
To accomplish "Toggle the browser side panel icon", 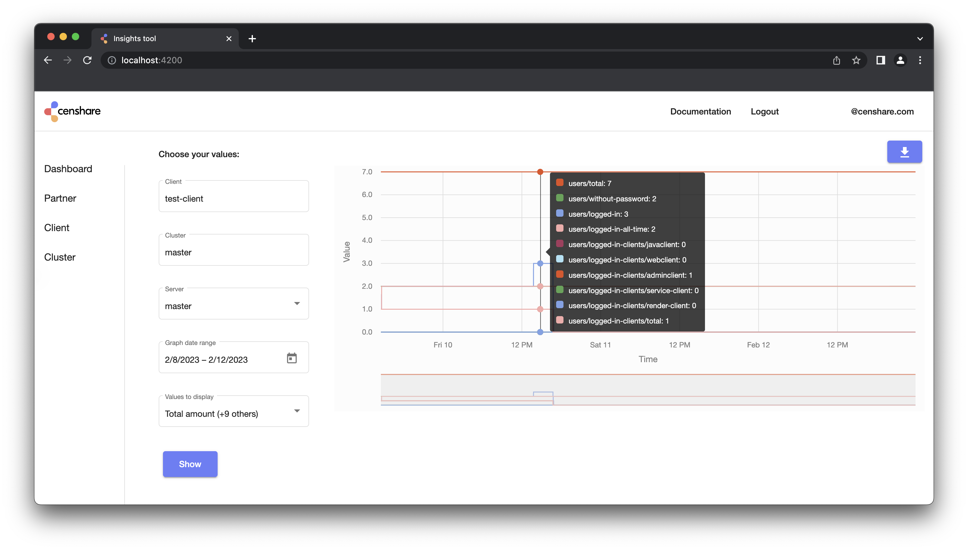I will (881, 60).
